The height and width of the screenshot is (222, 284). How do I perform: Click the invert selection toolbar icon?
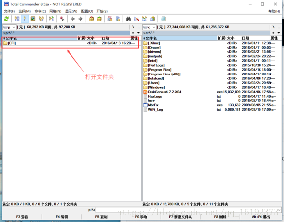tap(51, 19)
